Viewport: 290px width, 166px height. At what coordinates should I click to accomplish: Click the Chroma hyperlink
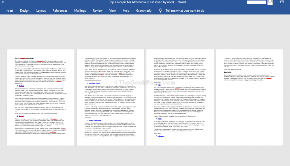[161, 136]
